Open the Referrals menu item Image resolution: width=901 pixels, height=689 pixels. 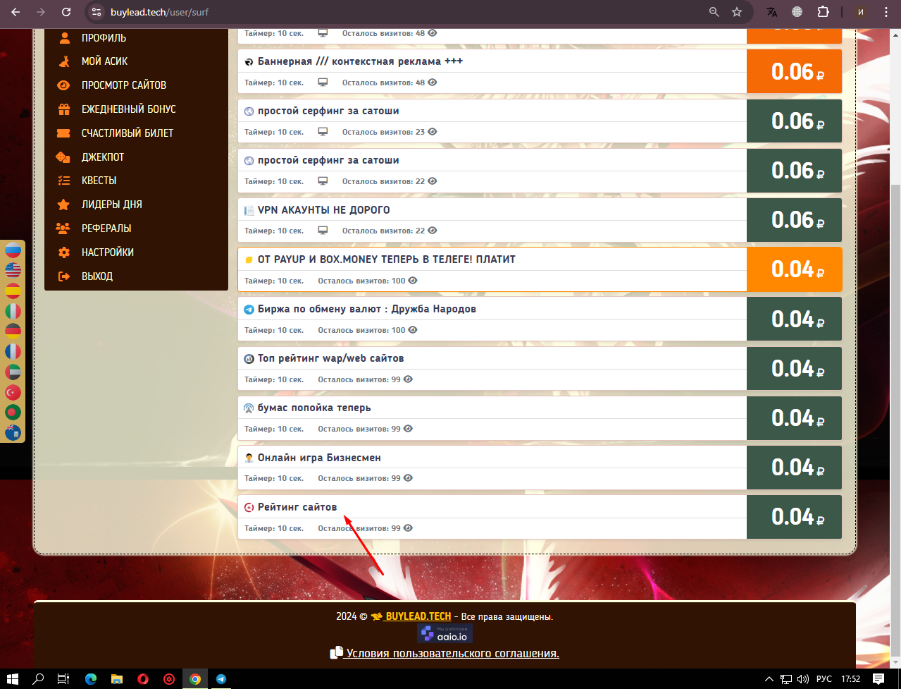point(106,228)
